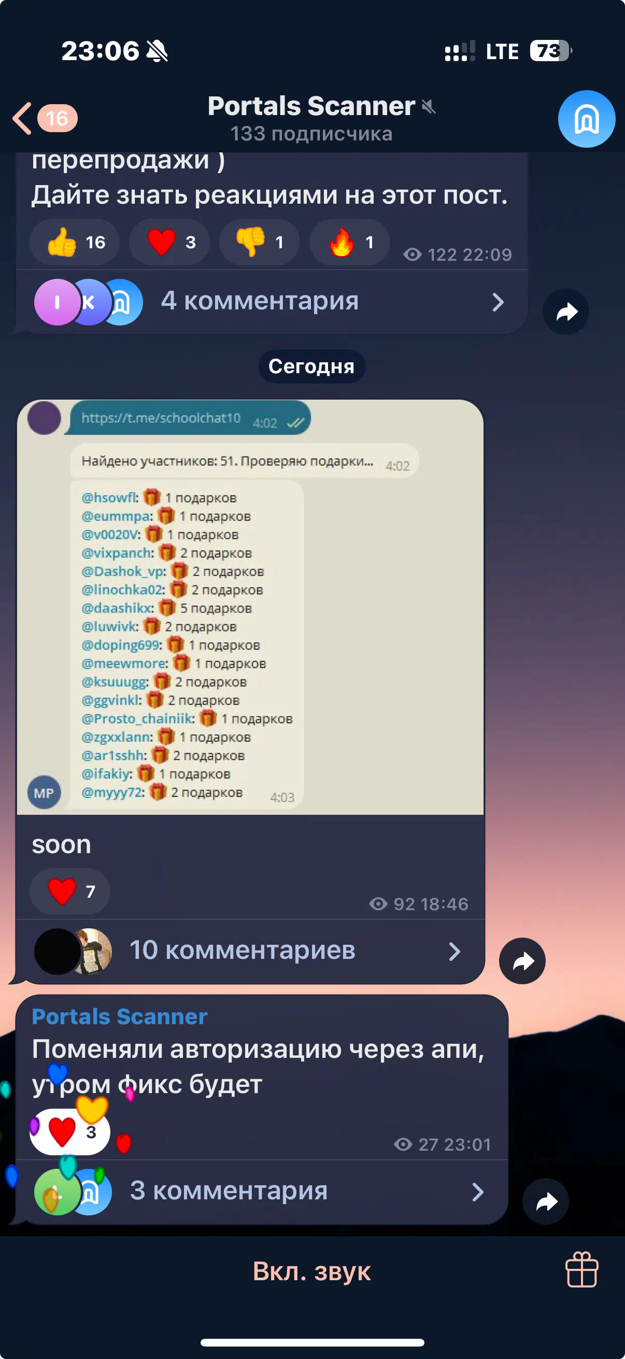Toggle thumbs down reaction on the post

click(x=260, y=242)
